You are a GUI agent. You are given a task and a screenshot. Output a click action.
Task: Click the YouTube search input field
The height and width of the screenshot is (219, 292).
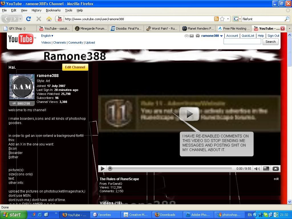click(x=242, y=42)
